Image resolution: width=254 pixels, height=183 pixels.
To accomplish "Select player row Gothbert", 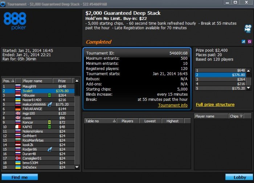I will (x=38, y=136).
